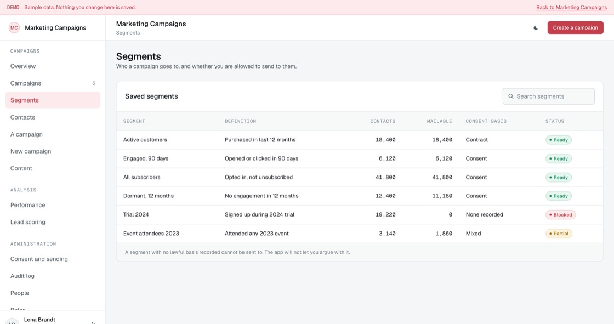Image resolution: width=614 pixels, height=324 pixels.
Task: Open New campaign sidebar item
Action: (53, 151)
